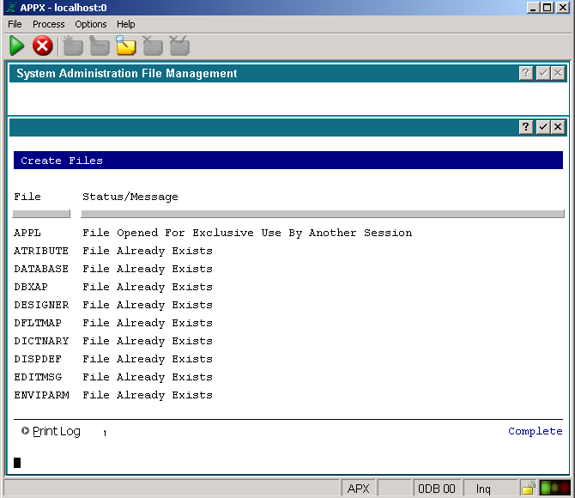Close the APPX localhost window
The height and width of the screenshot is (498, 575).
pyautogui.click(x=563, y=8)
